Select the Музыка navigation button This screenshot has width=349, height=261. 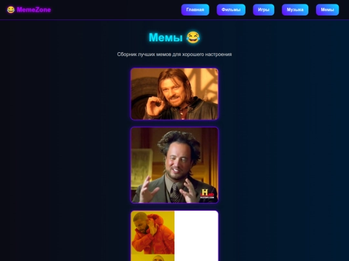[x=295, y=10]
